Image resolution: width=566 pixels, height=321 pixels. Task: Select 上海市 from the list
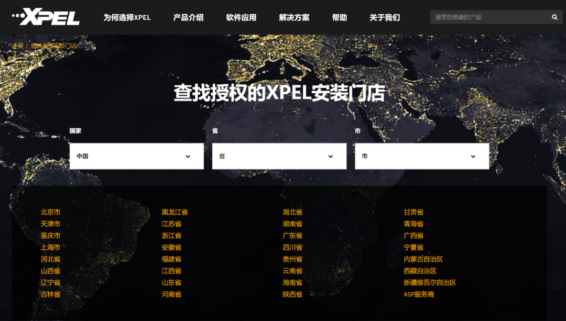click(x=50, y=247)
